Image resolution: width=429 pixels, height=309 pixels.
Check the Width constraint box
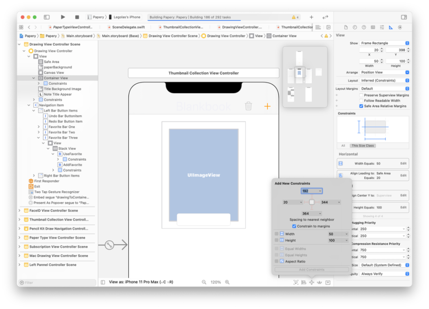[x=276, y=234]
